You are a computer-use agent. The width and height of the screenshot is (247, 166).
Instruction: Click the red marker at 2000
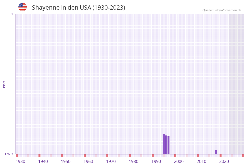click(x=175, y=155)
